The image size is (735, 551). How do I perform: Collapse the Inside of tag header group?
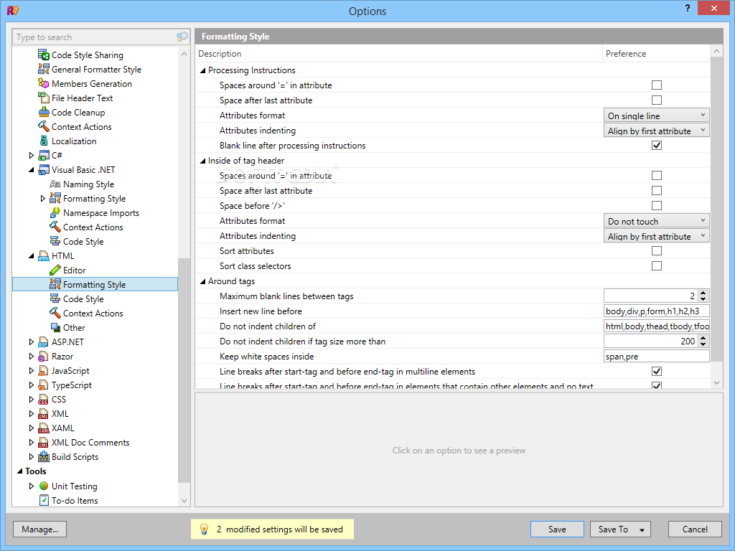coord(202,161)
